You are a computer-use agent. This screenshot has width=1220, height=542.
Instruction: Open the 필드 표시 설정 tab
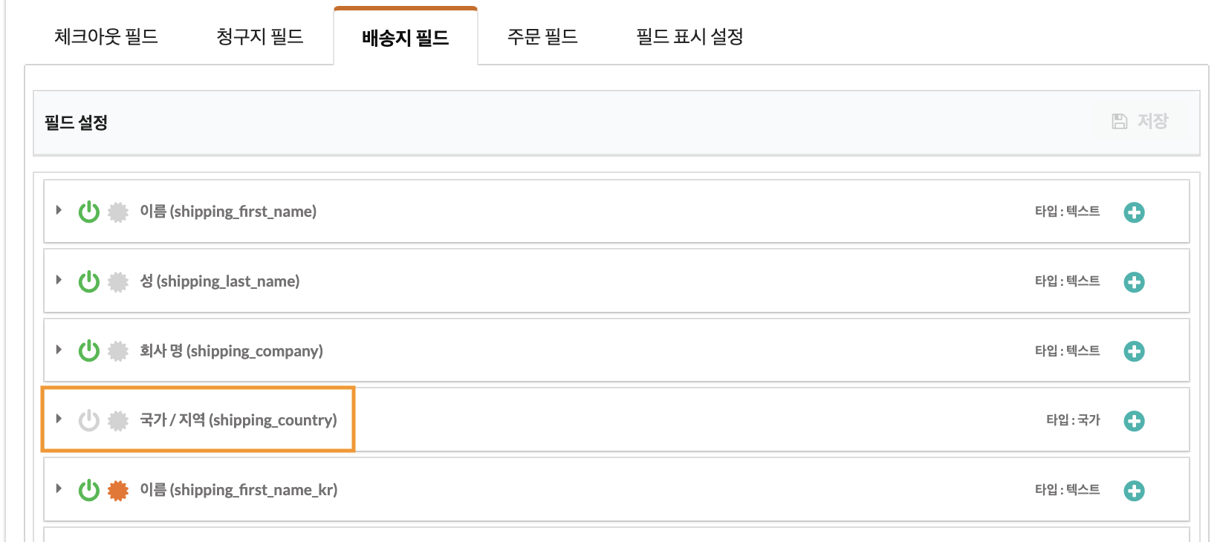point(690,36)
